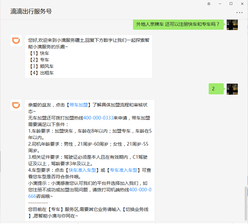Open the 带车加盟 link
This screenshot has height=224, width=248.
pyautogui.click(x=79, y=105)
